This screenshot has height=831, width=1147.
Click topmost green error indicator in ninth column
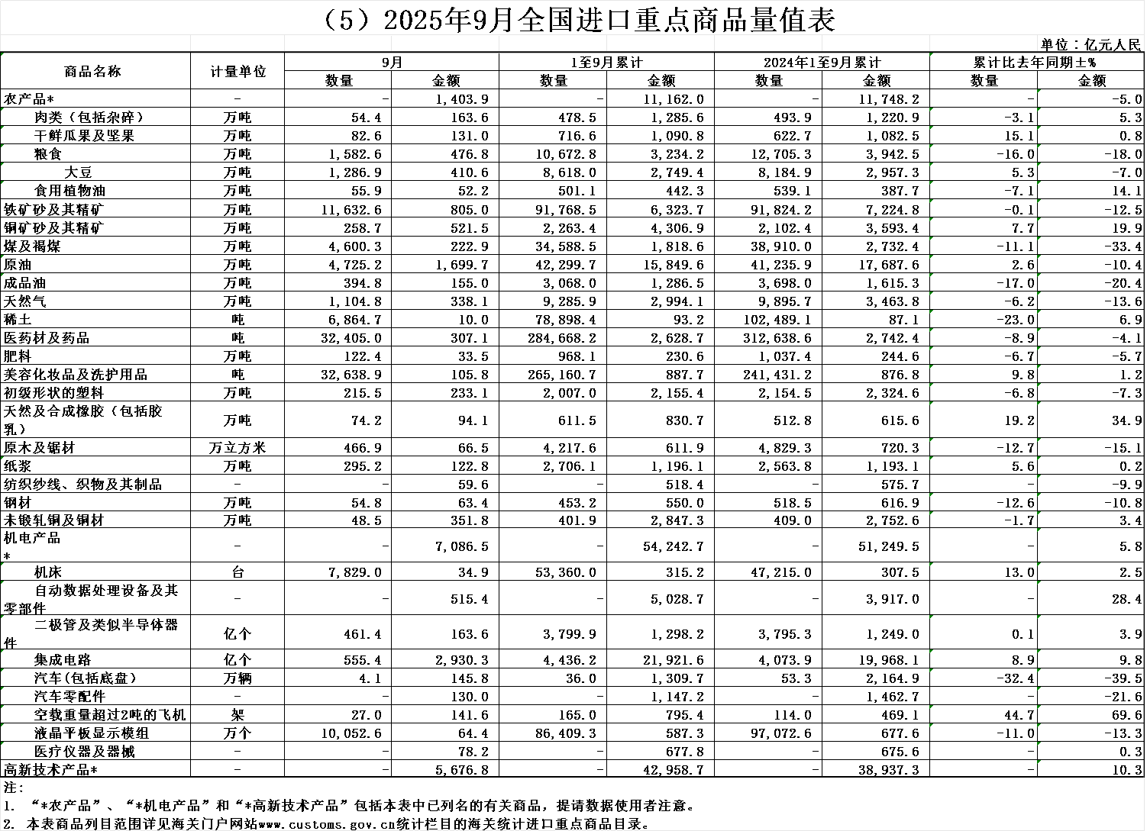tap(932, 54)
